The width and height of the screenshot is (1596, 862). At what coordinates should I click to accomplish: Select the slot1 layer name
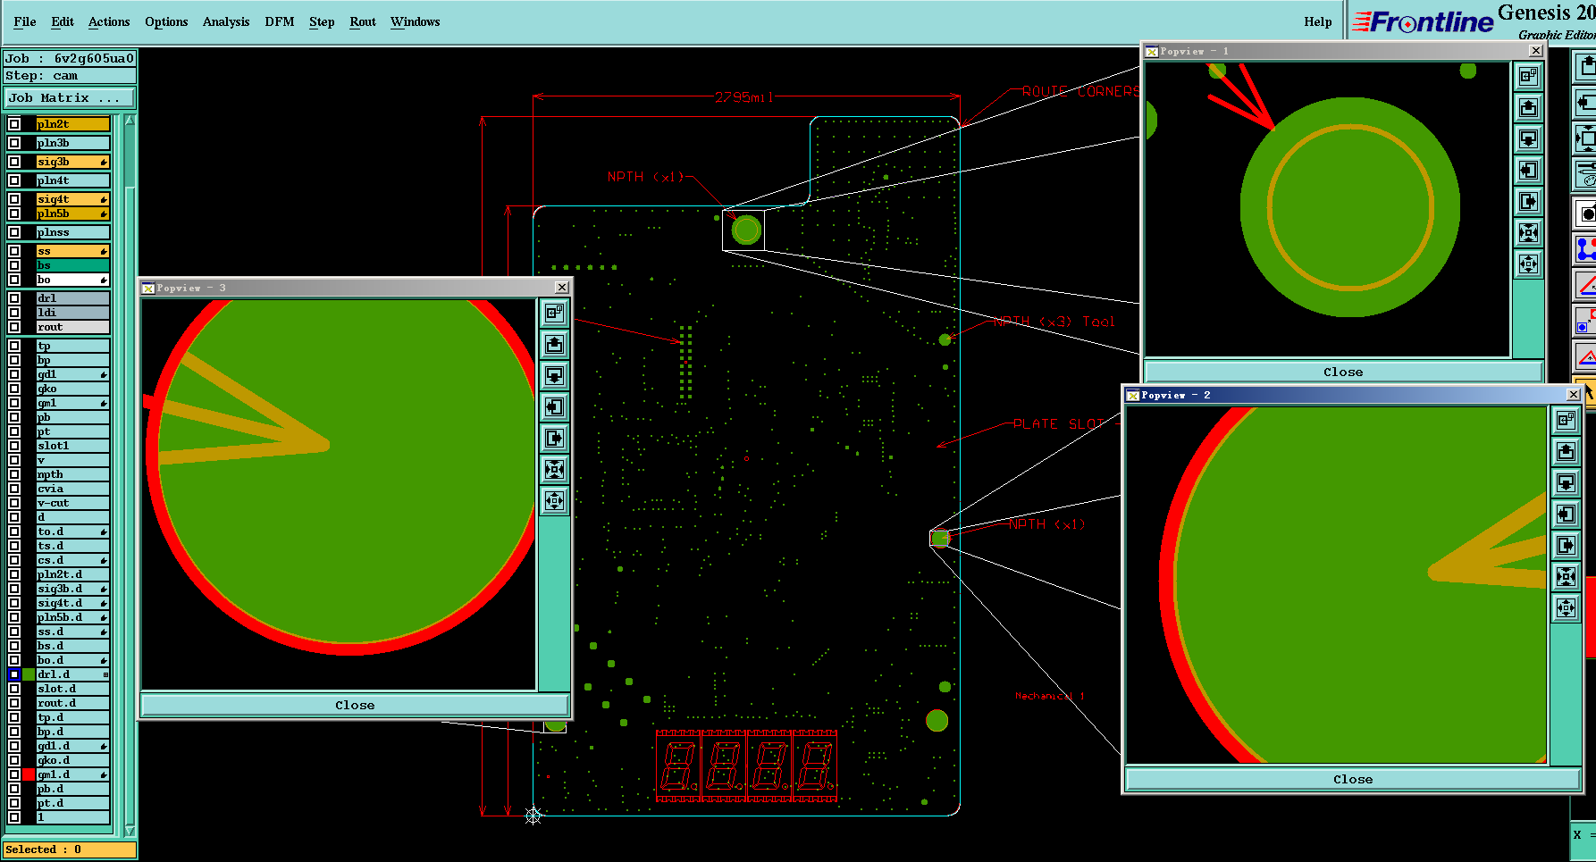72,446
